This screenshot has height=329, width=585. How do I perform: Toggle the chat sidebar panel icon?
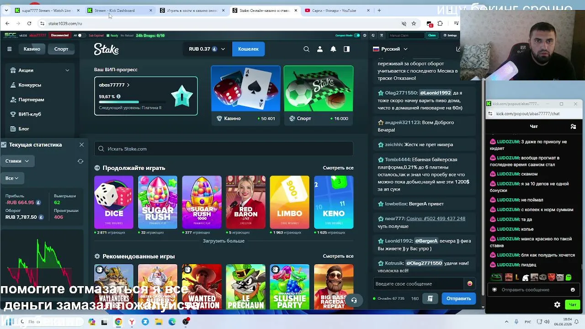(x=346, y=49)
